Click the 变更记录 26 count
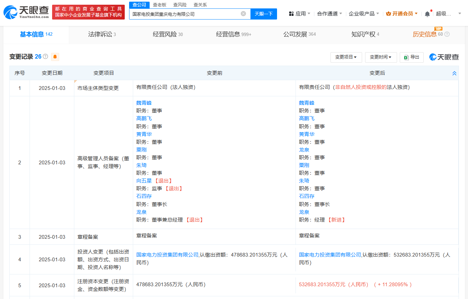 38,57
